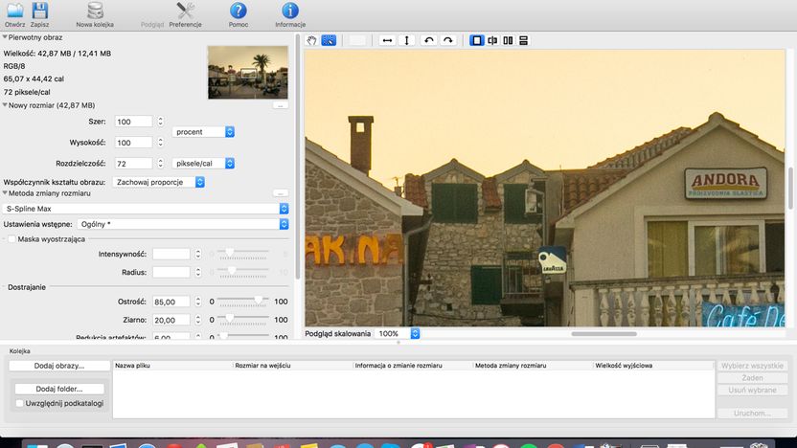The width and height of the screenshot is (797, 448).
Task: Click the Radius slider
Action: [x=243, y=271]
